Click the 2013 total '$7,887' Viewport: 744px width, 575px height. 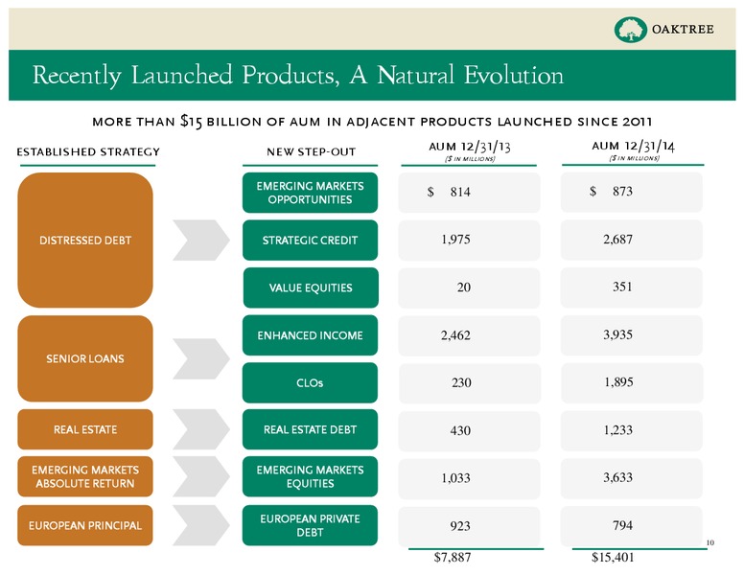(x=453, y=557)
